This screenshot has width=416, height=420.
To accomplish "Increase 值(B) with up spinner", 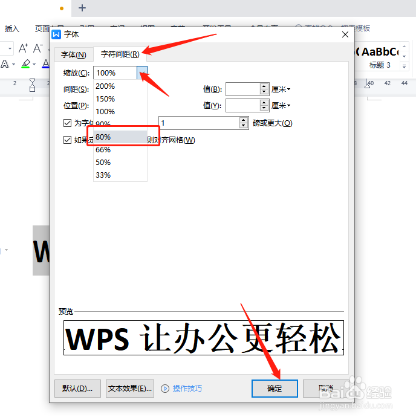I will click(x=264, y=86).
